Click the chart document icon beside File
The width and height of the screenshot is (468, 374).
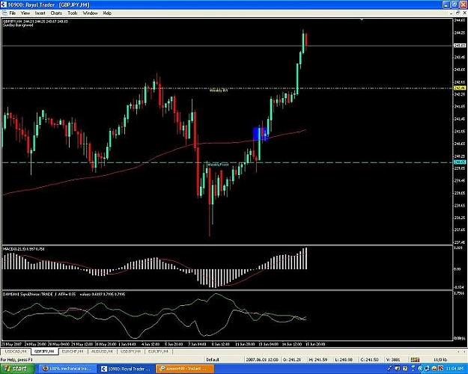point(4,13)
